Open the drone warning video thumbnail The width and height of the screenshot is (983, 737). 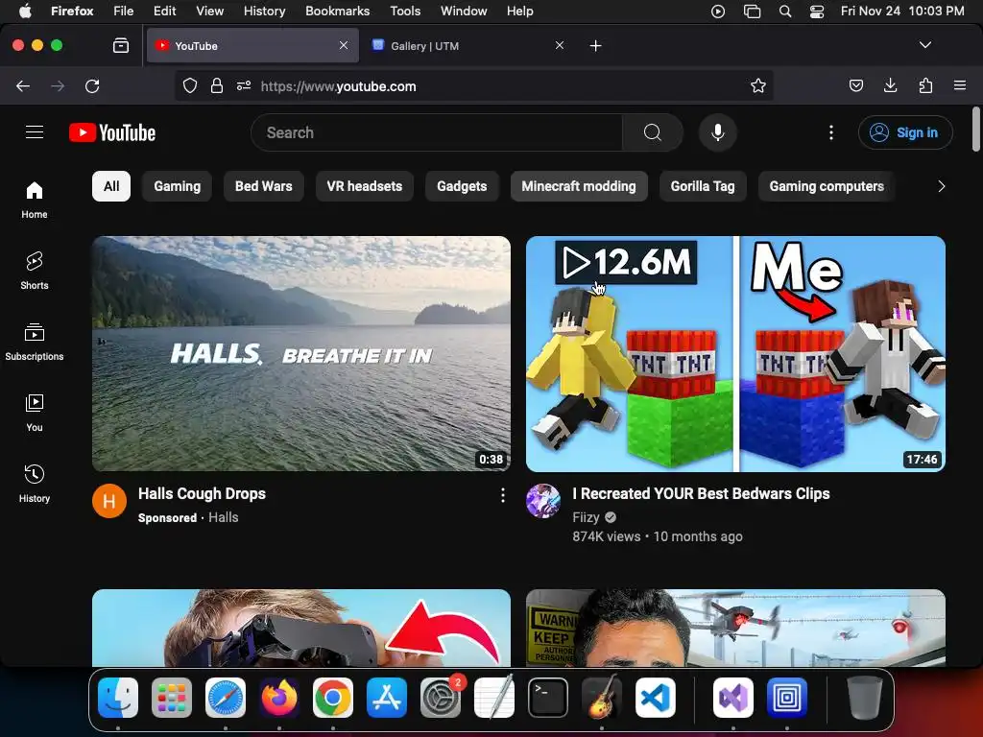pyautogui.click(x=735, y=628)
